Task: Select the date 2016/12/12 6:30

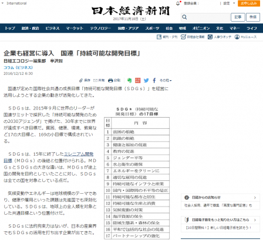Action: [18, 74]
